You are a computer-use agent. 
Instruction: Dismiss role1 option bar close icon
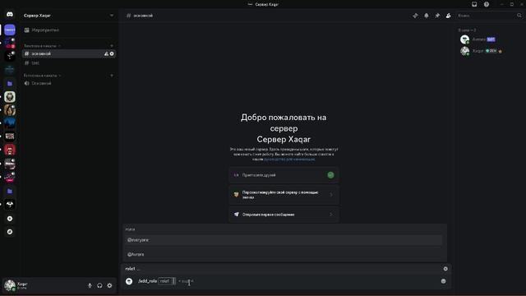(445, 269)
